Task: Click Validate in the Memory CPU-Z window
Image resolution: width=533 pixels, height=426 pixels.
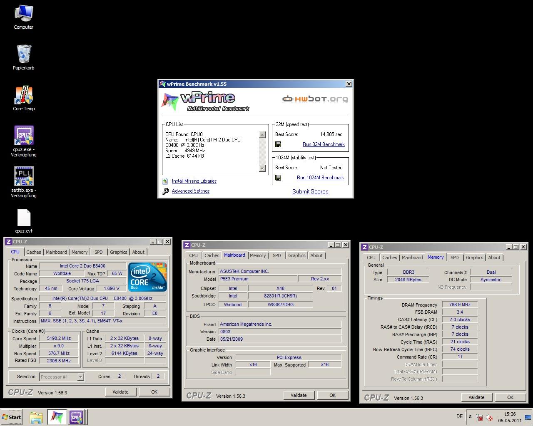Action: tap(476, 397)
